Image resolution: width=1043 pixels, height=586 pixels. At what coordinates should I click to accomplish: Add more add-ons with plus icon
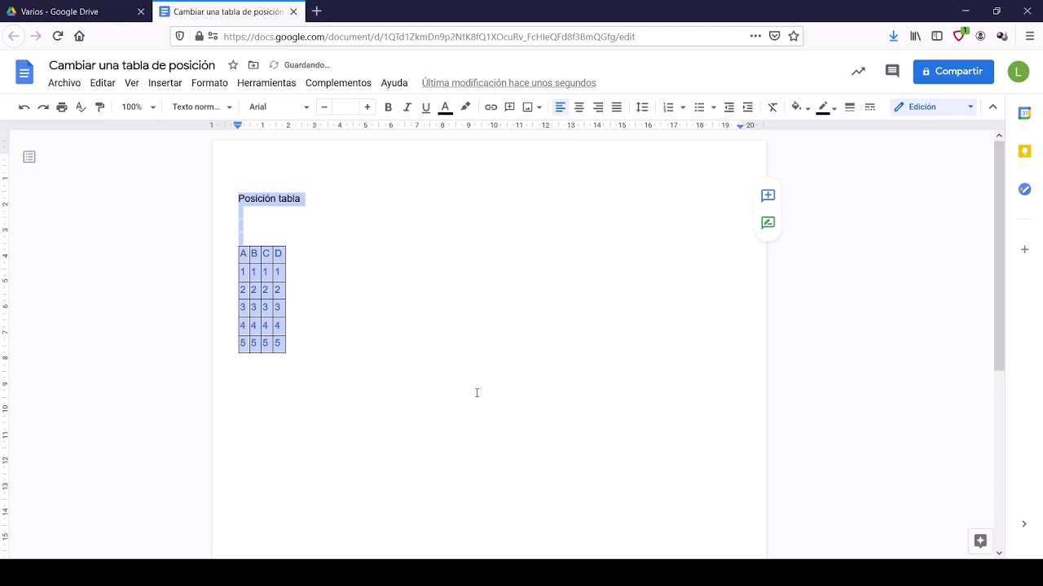[1025, 250]
